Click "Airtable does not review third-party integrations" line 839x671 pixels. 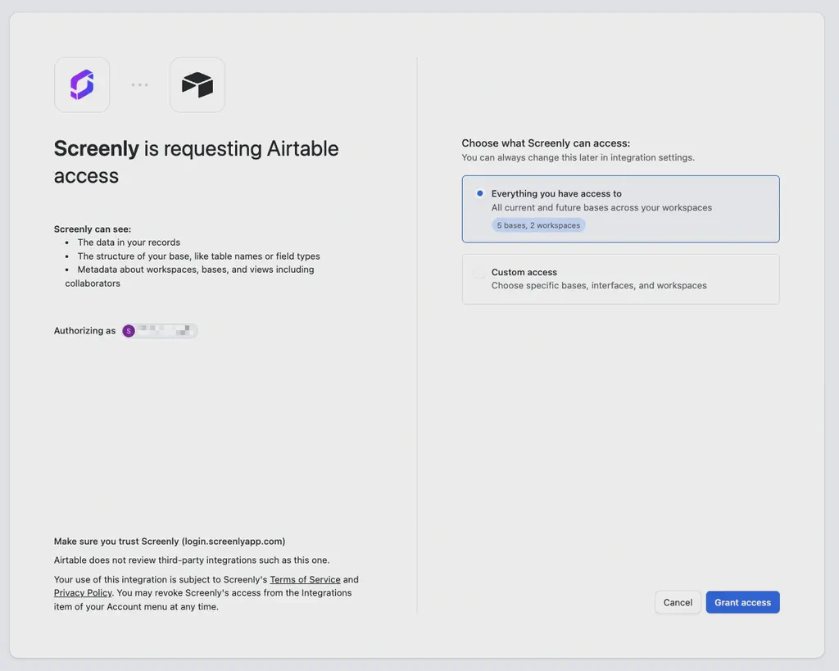point(192,560)
